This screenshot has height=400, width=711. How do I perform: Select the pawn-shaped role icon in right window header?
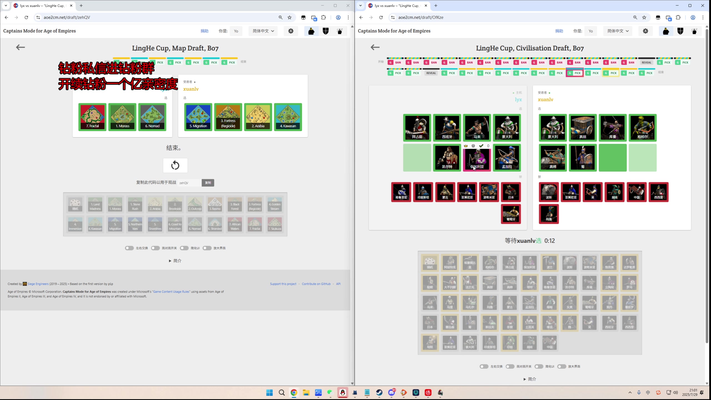[666, 31]
